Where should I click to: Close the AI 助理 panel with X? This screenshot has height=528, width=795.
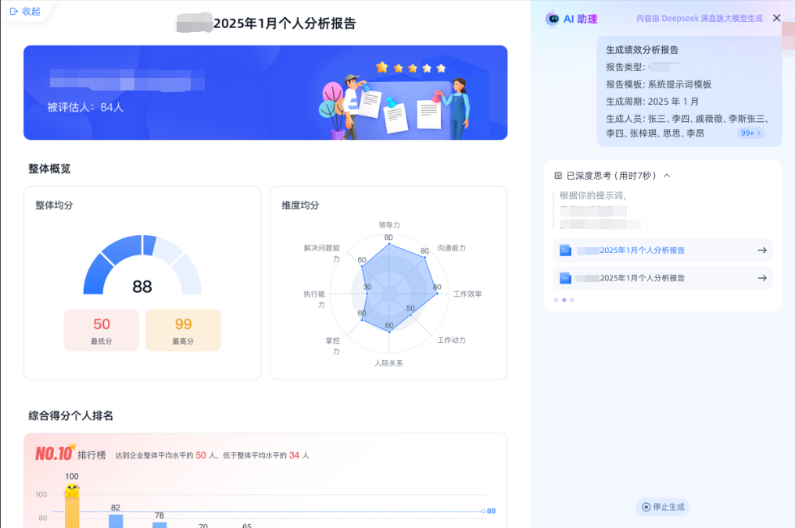[776, 18]
